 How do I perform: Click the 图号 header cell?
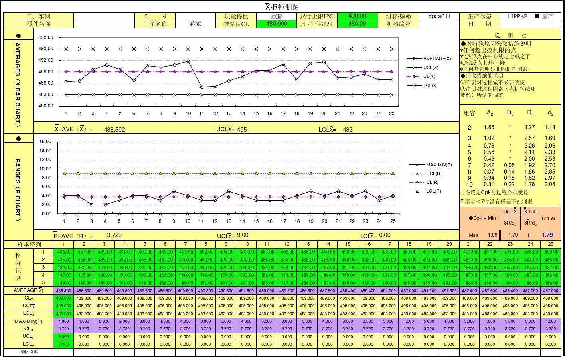coord(155,16)
